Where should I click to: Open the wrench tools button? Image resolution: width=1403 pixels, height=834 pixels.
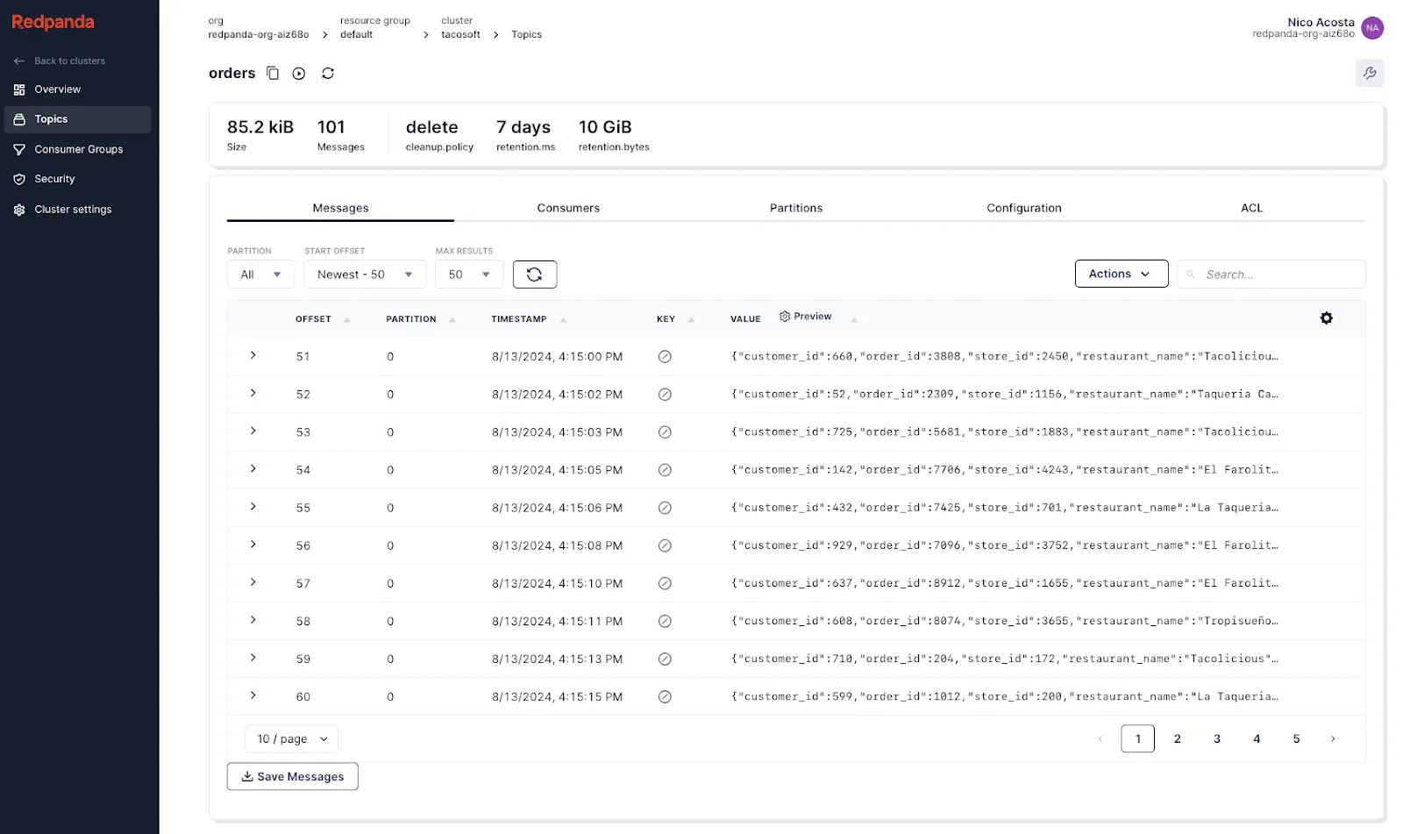tap(1369, 73)
